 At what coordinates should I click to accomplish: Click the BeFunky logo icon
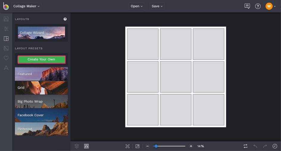(x=6, y=6)
